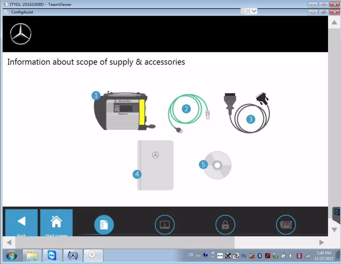Click the TeamViewer fullscreen toggle icon
The height and width of the screenshot is (264, 341).
[x=248, y=11]
